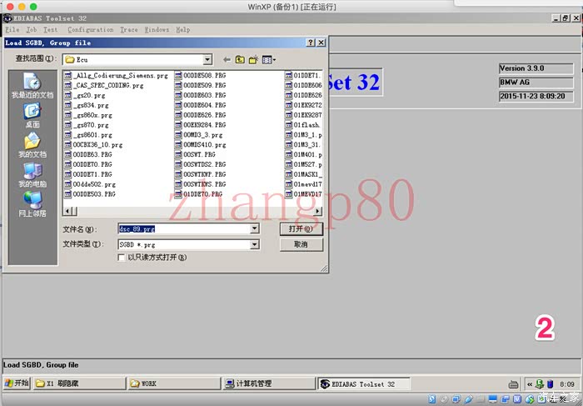Open My Recent Documents in the places bar
The height and width of the screenshot is (406, 583).
point(33,85)
